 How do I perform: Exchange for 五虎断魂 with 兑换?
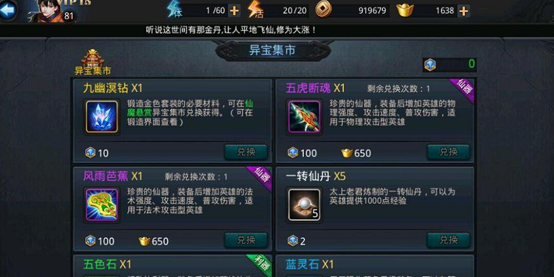[448, 152]
